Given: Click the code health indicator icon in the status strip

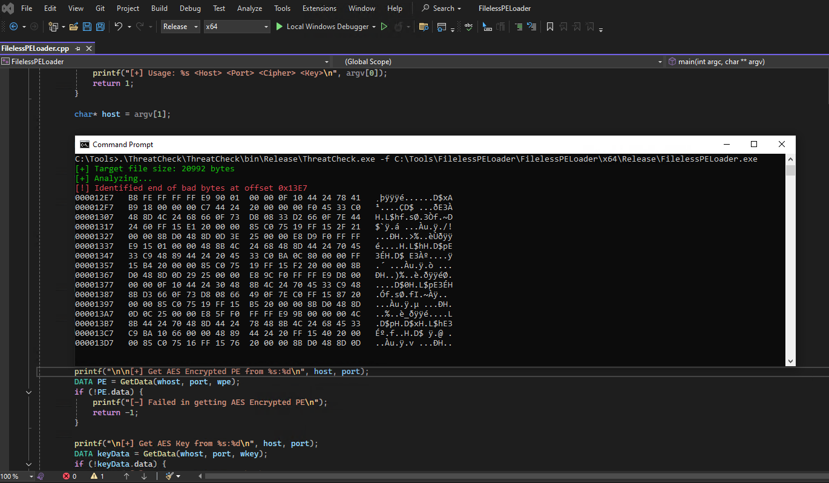Looking at the screenshot, I should 41,476.
